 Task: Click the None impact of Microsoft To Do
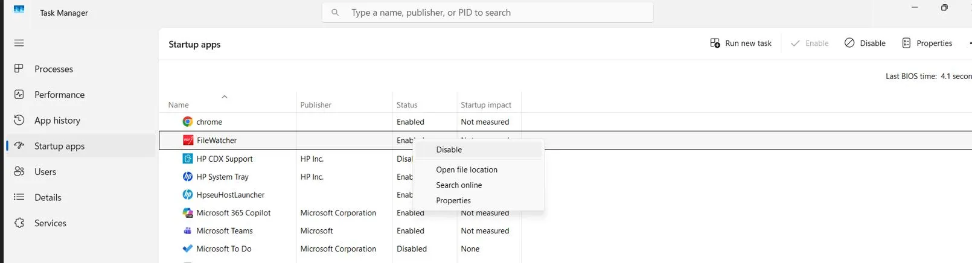pyautogui.click(x=470, y=249)
